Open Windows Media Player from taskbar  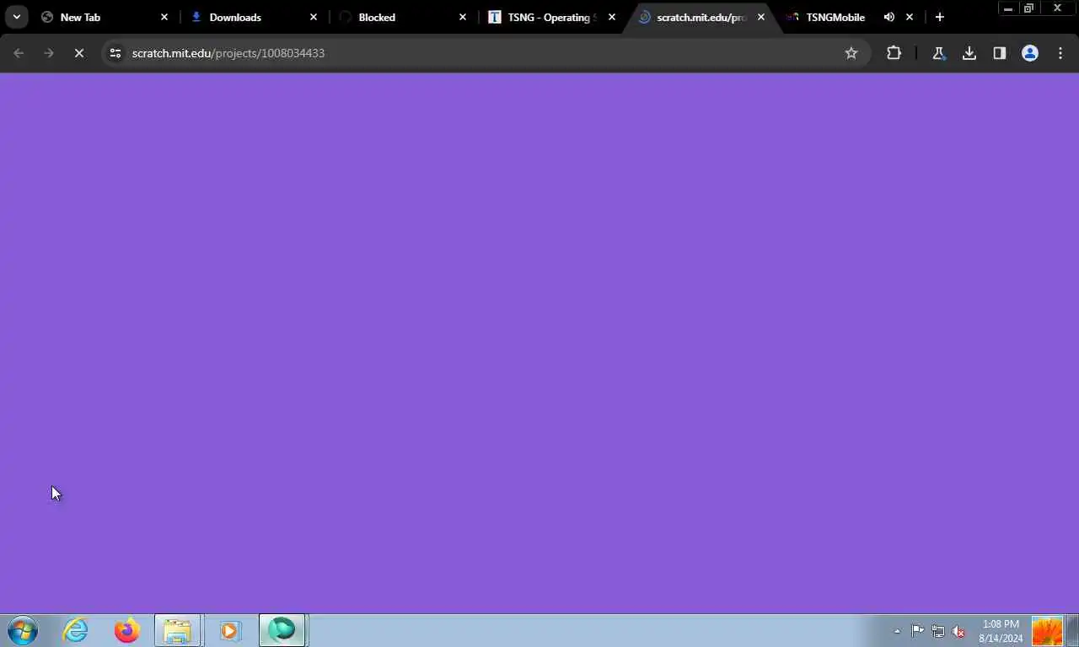229,630
